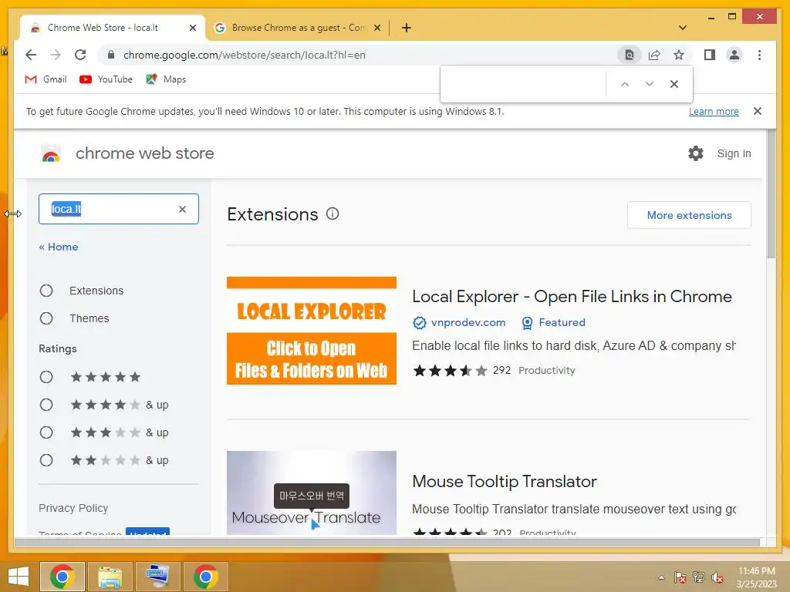The height and width of the screenshot is (592, 790).
Task: Click the horizontal scrollbar at window bottom
Action: click(x=387, y=543)
